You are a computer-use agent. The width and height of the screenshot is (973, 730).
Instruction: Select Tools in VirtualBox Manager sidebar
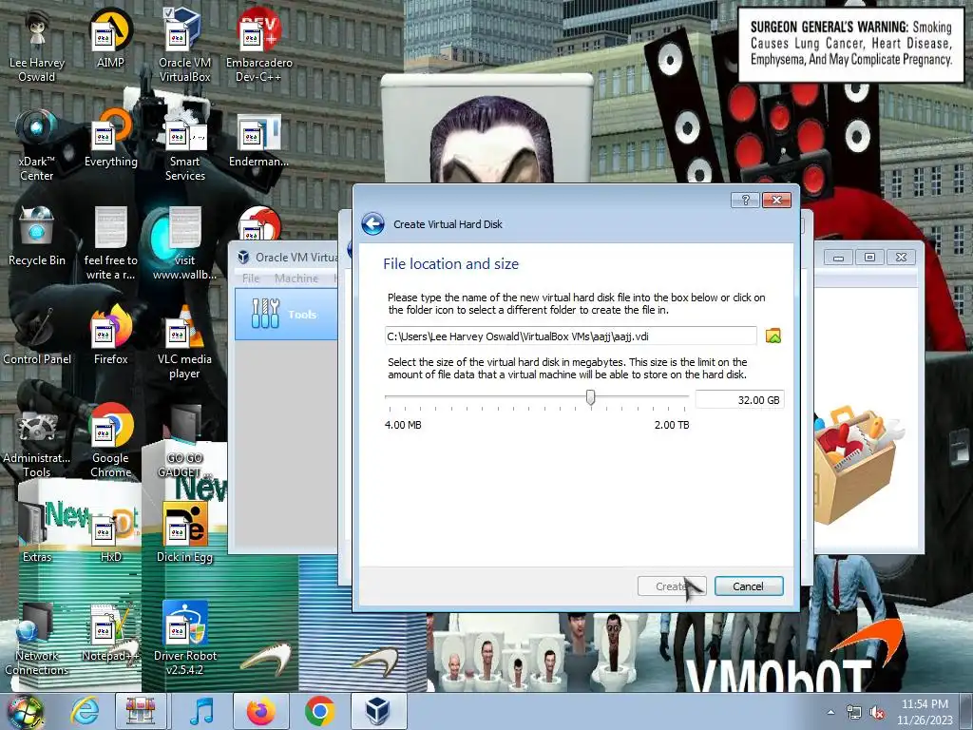(285, 314)
